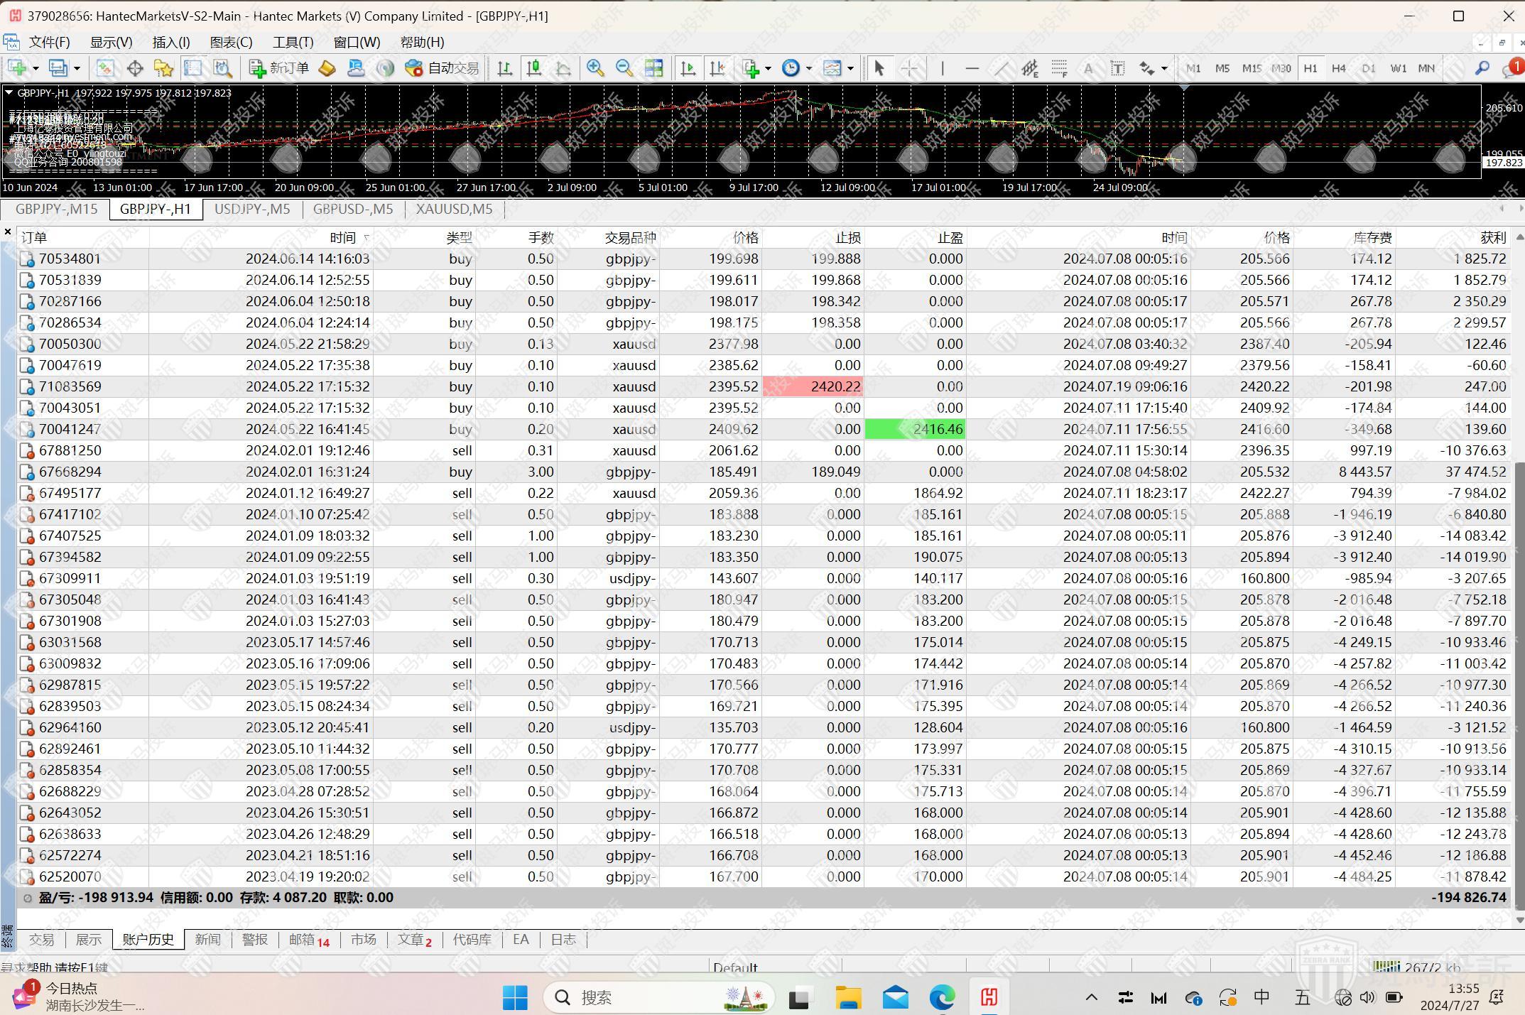Image resolution: width=1525 pixels, height=1015 pixels.
Task: Open the 图表(C) menu
Action: (x=231, y=43)
